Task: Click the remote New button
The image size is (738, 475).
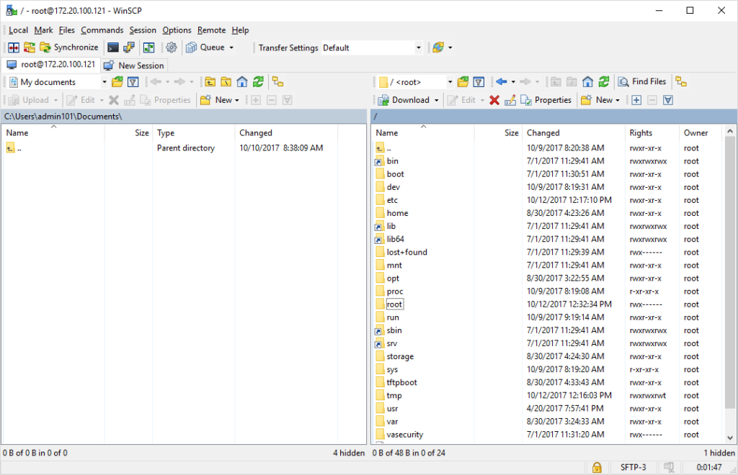Action: point(600,100)
